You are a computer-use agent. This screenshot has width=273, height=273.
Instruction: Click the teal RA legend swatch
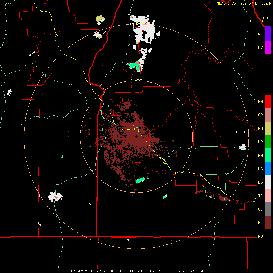pos(268,155)
